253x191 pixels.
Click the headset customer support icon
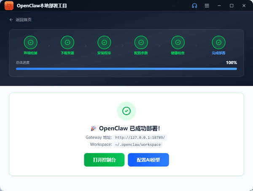coord(194,6)
